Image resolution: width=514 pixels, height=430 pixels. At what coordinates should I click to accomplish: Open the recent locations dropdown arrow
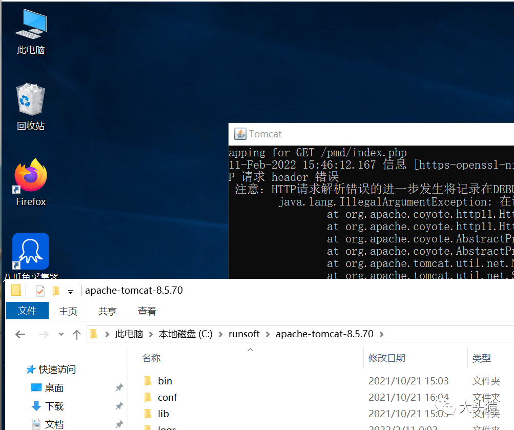(x=61, y=334)
